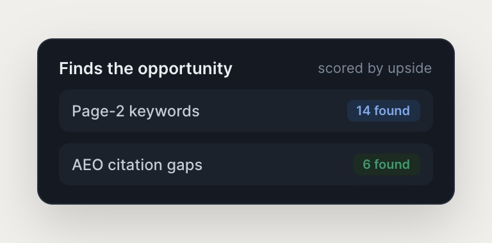
Task: Select the AEO citation gaps row
Action: (x=246, y=164)
